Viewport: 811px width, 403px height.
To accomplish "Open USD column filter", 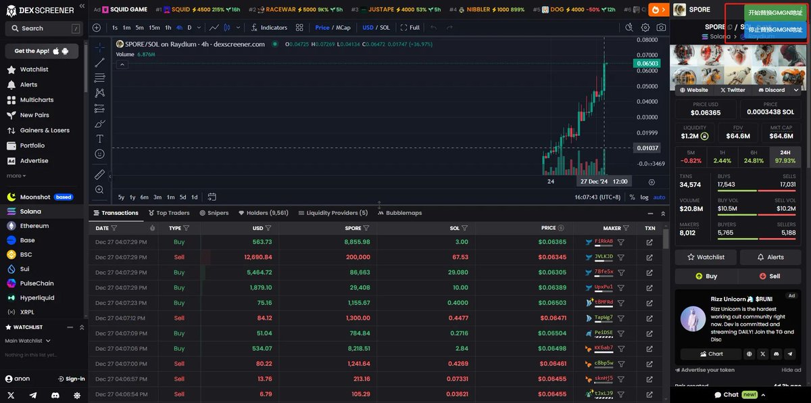I will click(x=268, y=229).
